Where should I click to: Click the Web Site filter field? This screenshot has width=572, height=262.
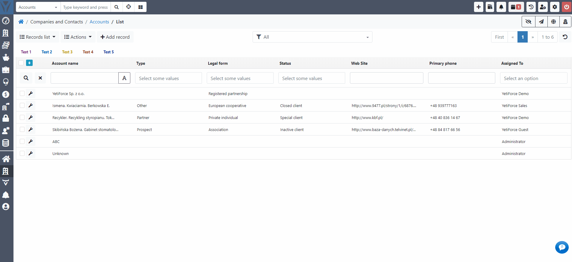(387, 78)
